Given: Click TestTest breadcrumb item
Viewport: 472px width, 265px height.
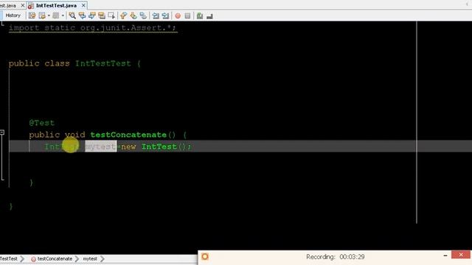Looking at the screenshot, I should click(9, 258).
